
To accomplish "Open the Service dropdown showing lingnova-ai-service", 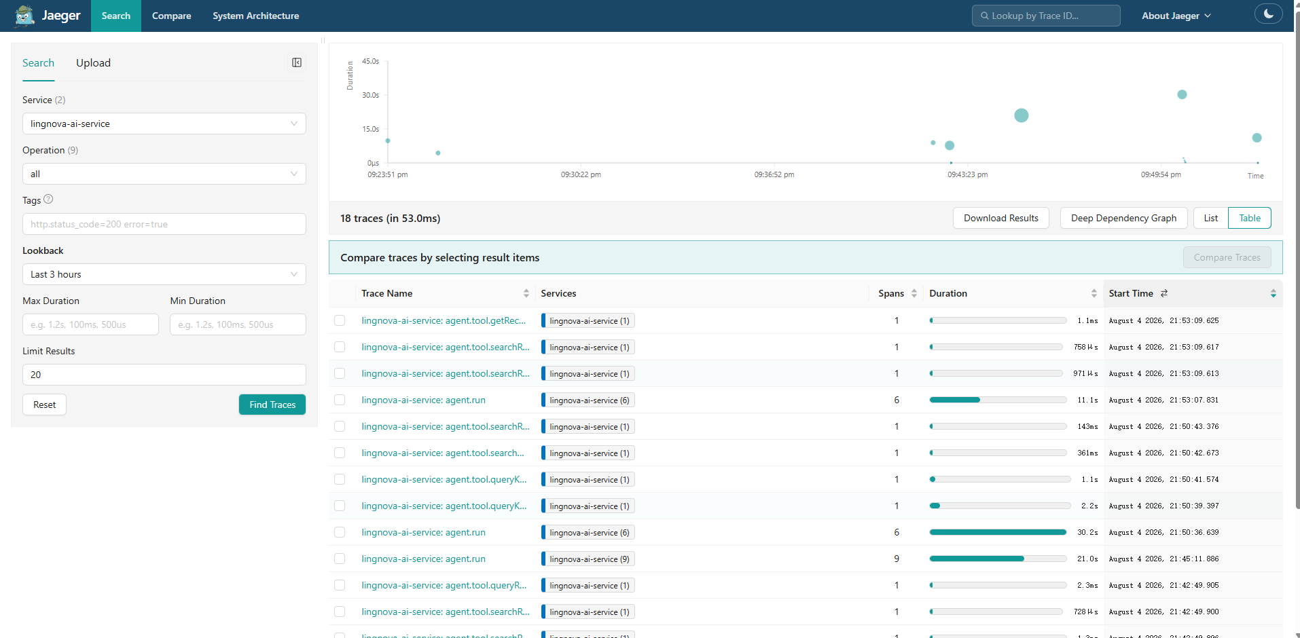I will (164, 124).
